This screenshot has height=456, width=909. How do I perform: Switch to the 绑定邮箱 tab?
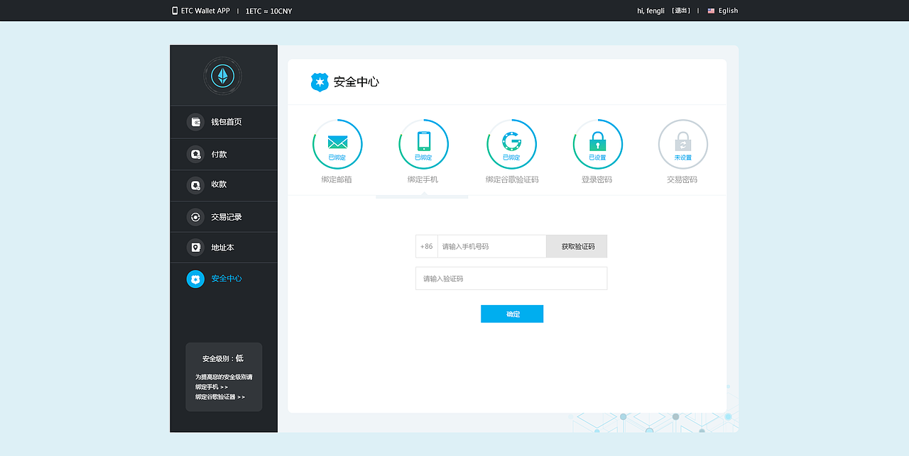(x=337, y=180)
